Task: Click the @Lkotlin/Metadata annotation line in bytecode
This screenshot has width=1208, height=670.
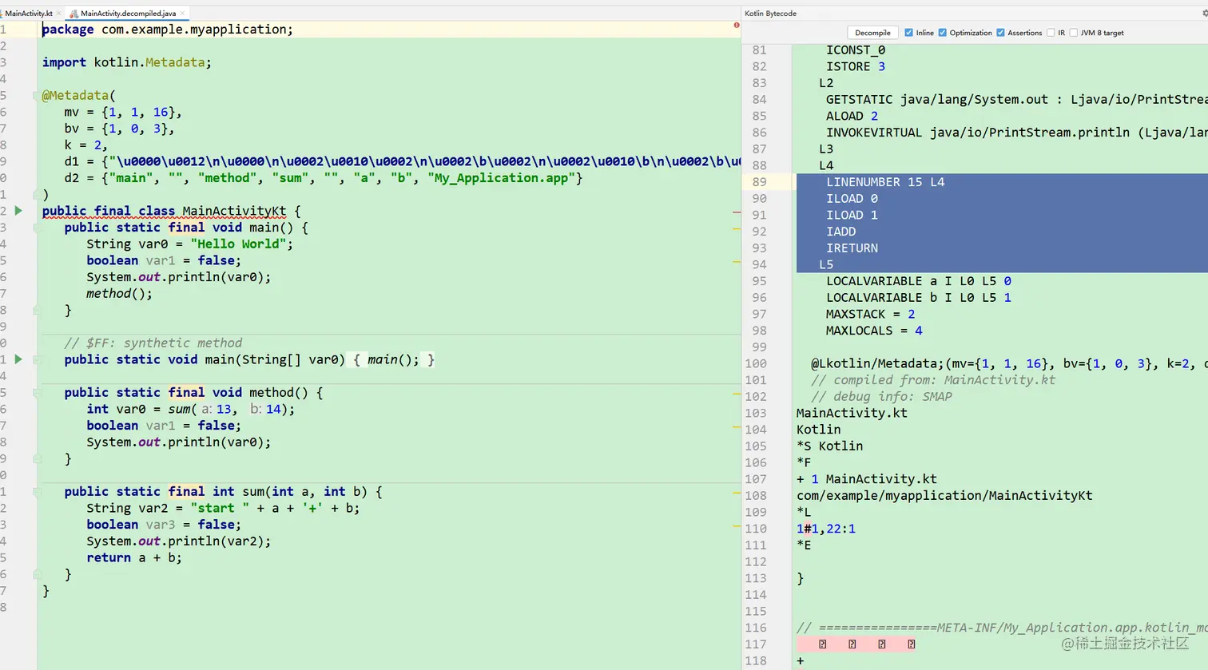Action: click(x=1009, y=363)
